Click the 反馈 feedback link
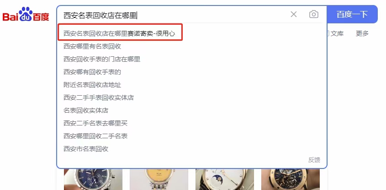 (x=314, y=160)
